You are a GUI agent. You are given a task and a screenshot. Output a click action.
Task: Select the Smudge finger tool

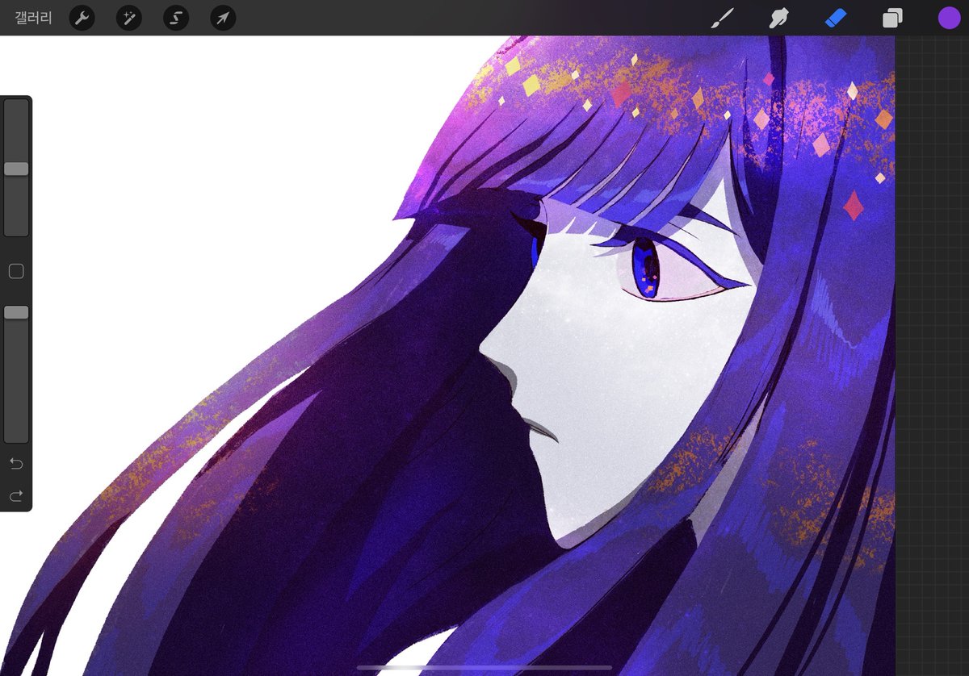[778, 18]
